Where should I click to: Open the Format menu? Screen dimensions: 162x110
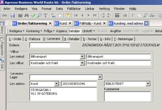(x=46, y=9)
